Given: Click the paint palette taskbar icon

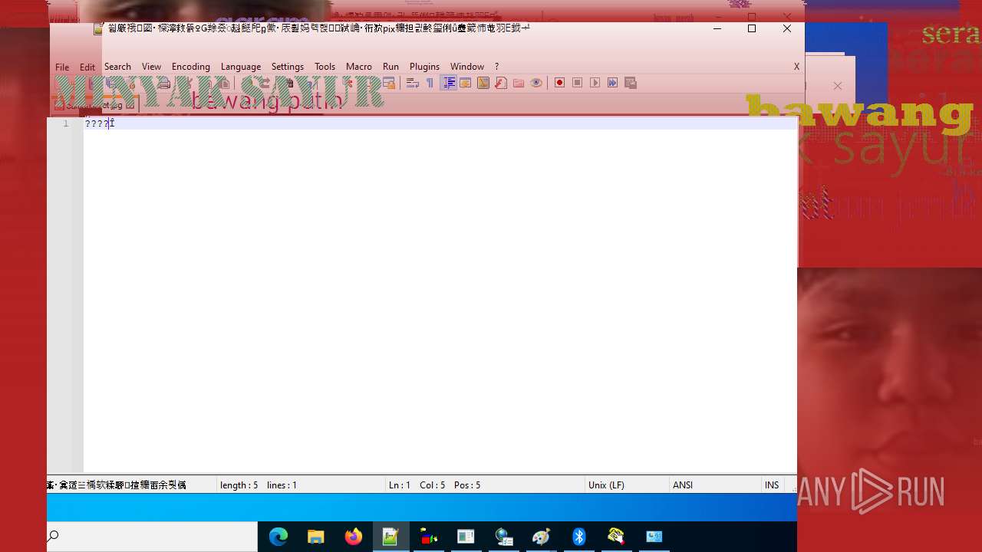Looking at the screenshot, I should pyautogui.click(x=542, y=537).
